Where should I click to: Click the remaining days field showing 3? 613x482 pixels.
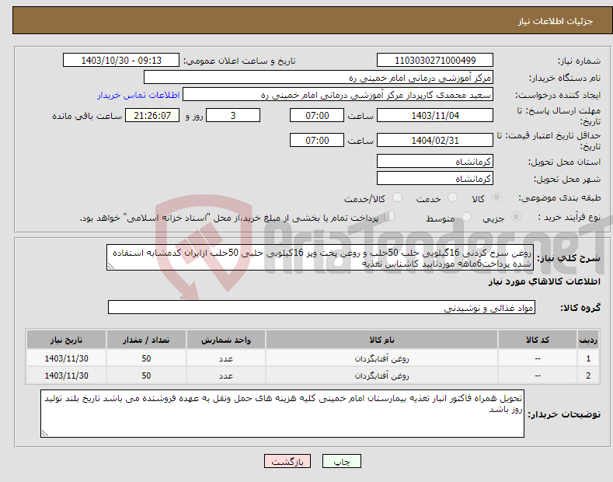(x=233, y=115)
